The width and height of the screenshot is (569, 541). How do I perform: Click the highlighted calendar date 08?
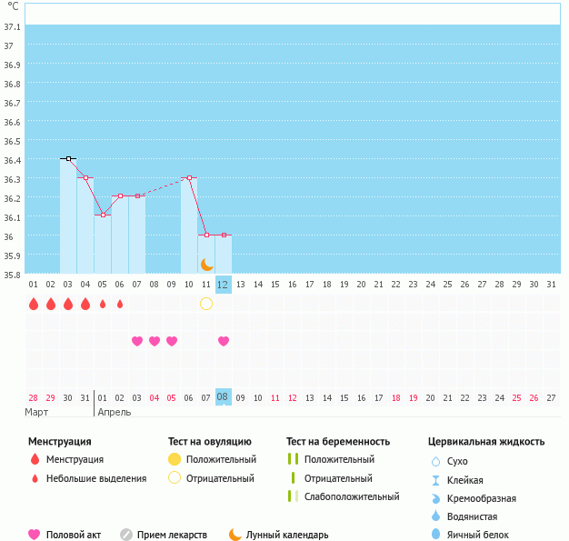tap(223, 396)
